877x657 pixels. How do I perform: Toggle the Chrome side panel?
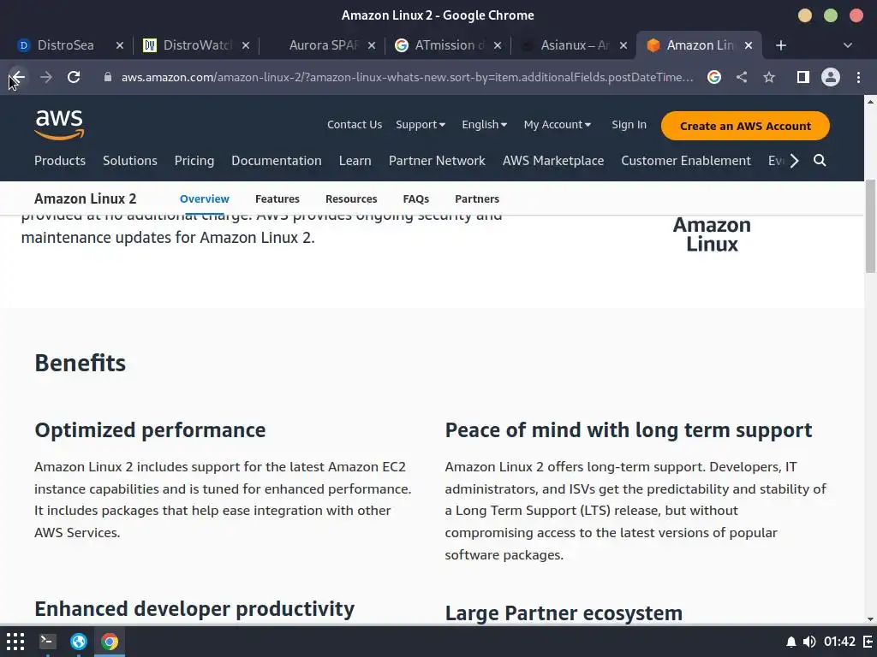point(802,77)
